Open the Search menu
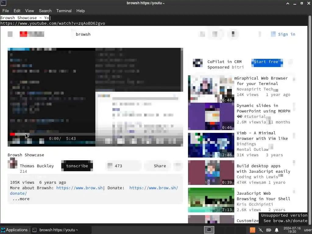This screenshot has width=312, height=234. click(45, 11)
